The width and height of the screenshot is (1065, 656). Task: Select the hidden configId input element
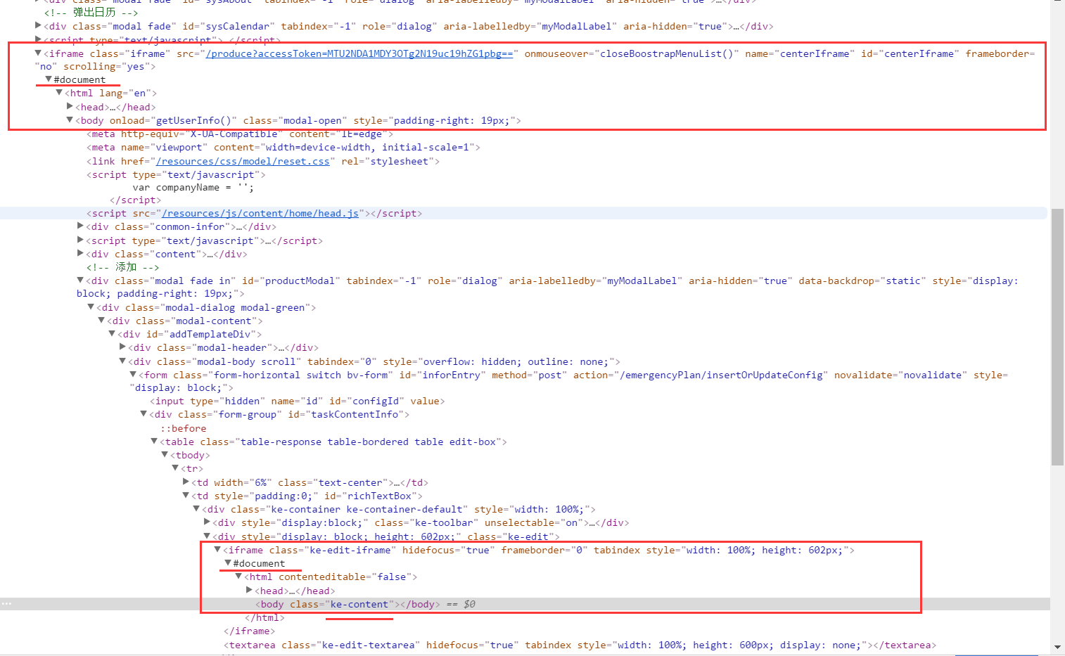(x=298, y=401)
